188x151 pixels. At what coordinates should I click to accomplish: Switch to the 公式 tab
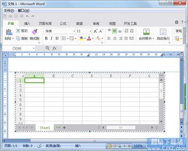[x=63, y=24]
